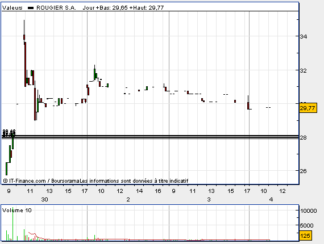Click the IT-Finance.com copyright text
Viewport: 324px width, 244px height.
click(x=24, y=181)
